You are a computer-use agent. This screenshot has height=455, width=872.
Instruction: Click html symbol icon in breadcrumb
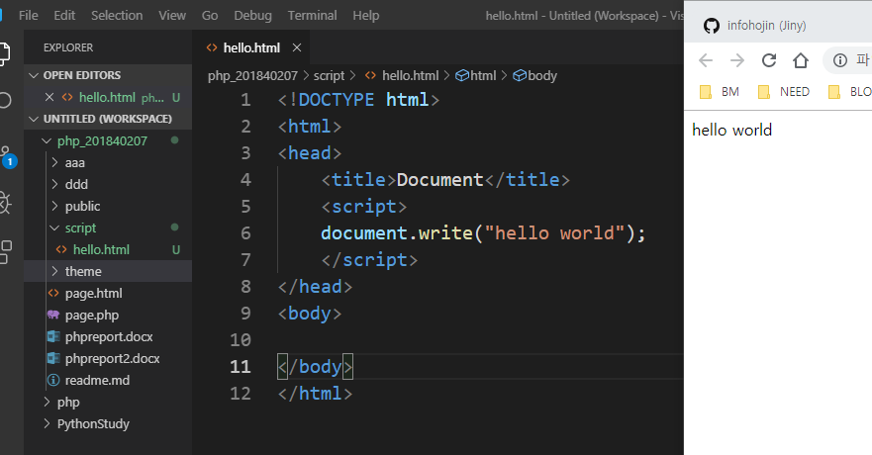pos(461,75)
